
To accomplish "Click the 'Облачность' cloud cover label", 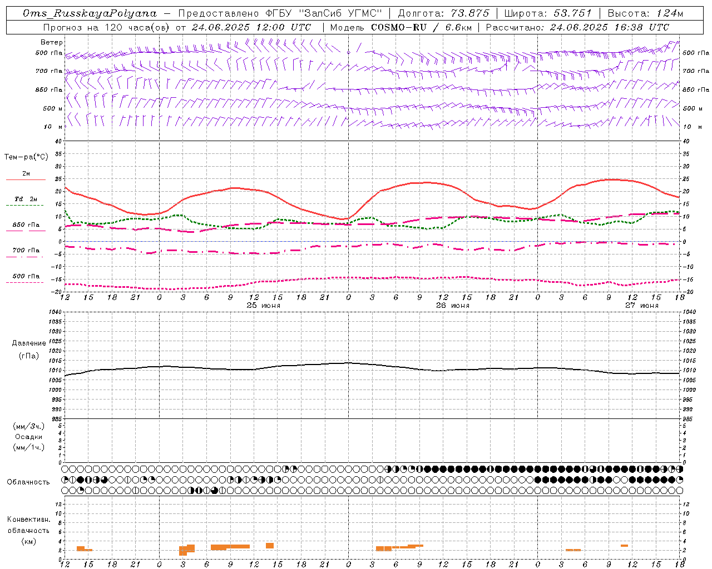I will pyautogui.click(x=28, y=482).
